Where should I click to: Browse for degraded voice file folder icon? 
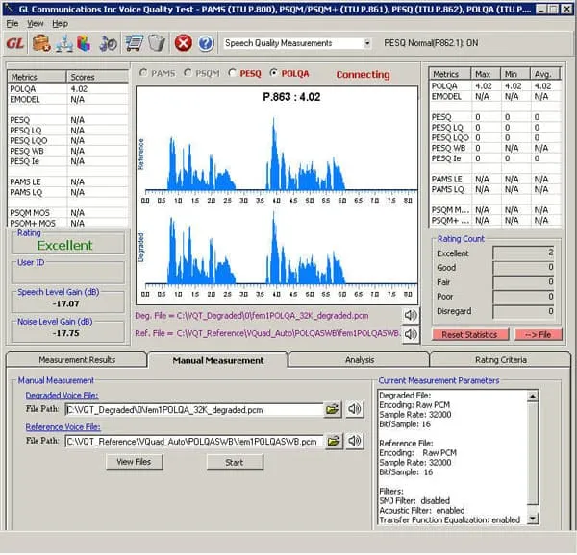pos(333,409)
